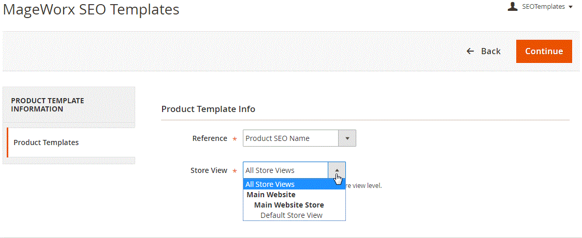
Task: Click the Product Template Info section title
Action: tap(208, 109)
